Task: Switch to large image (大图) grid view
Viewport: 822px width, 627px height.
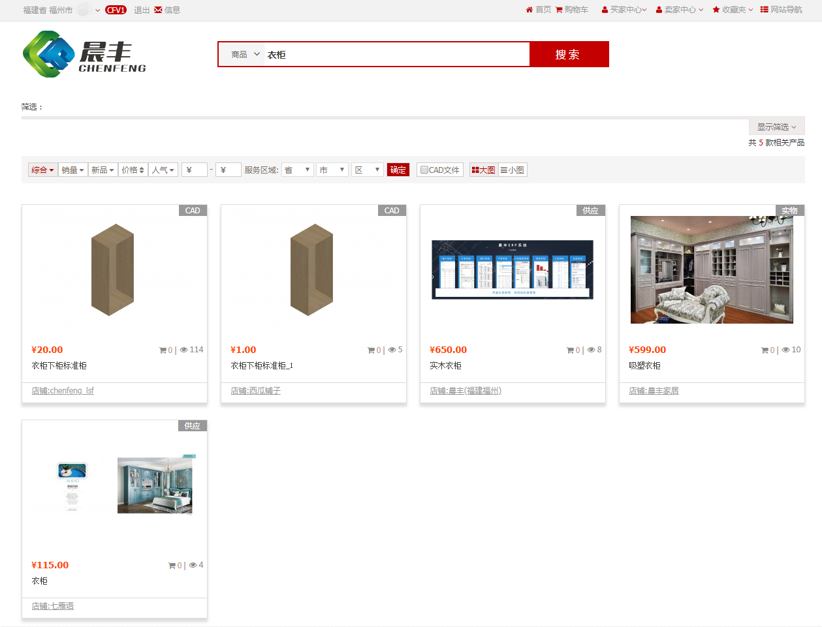Action: [483, 170]
